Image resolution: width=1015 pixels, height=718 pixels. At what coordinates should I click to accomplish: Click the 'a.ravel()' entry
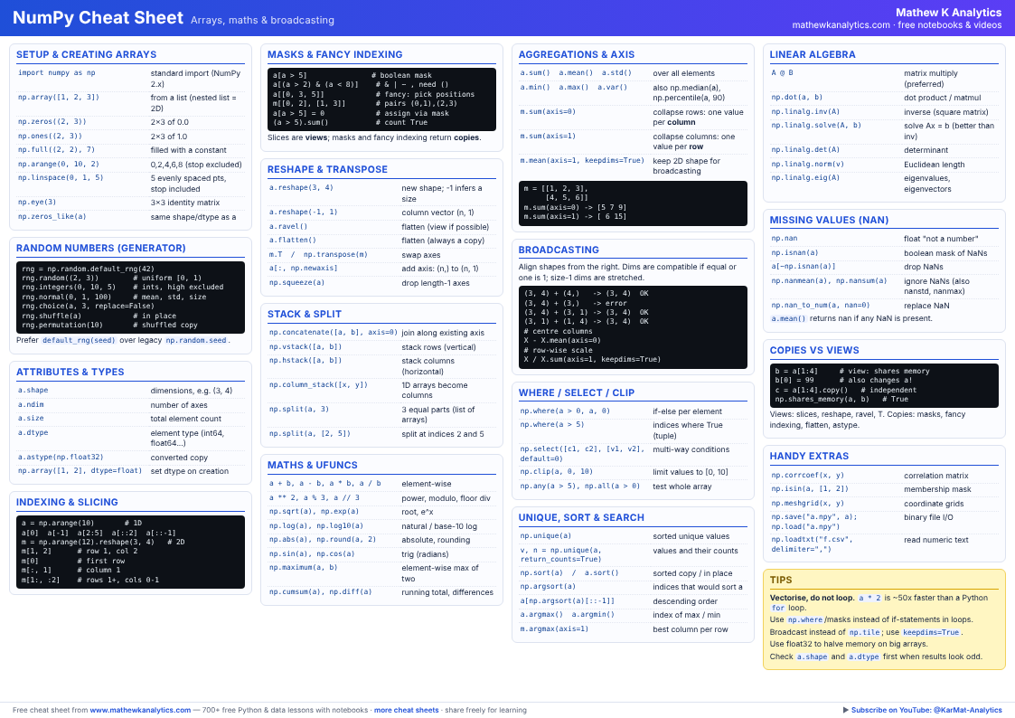tap(288, 227)
